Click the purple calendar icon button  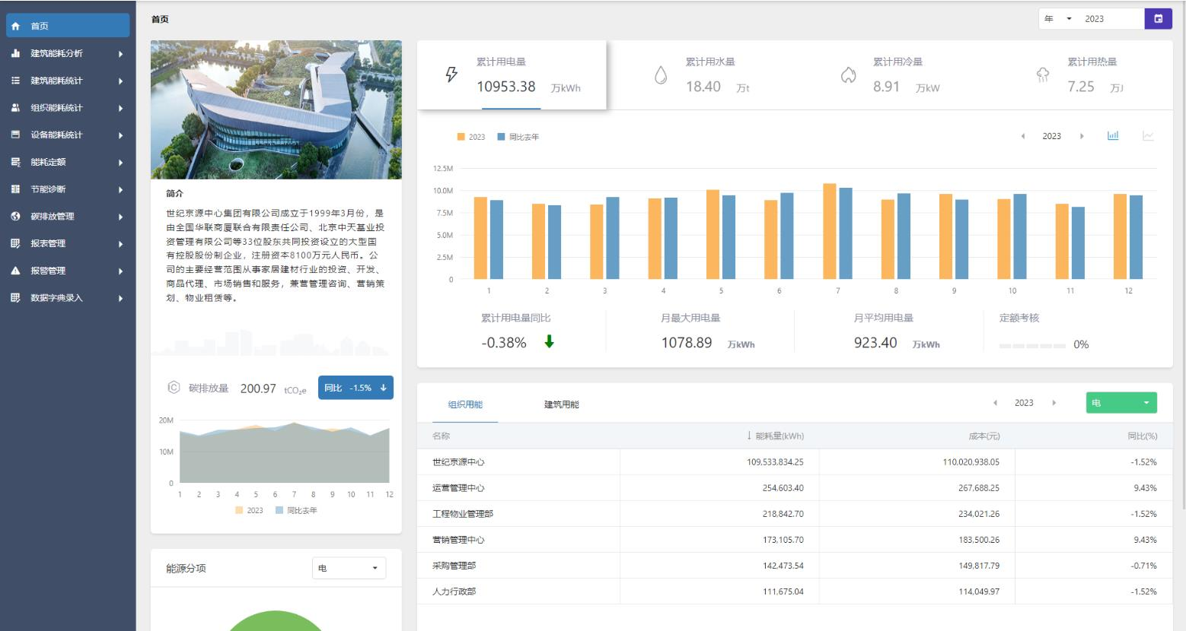pyautogui.click(x=1158, y=19)
